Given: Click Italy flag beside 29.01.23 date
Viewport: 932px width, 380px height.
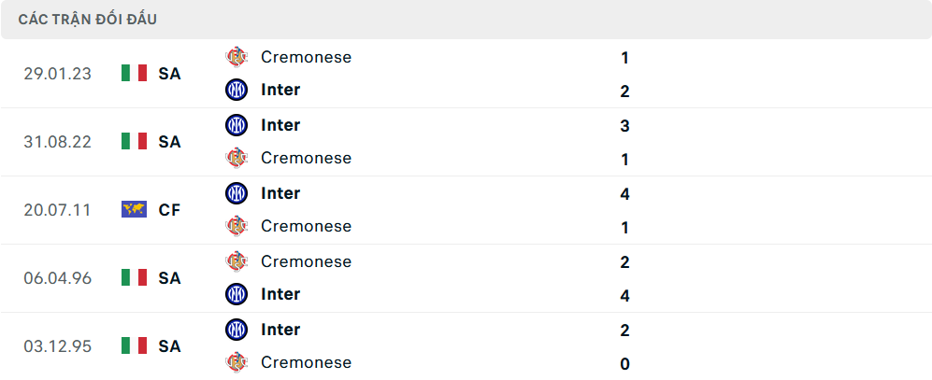Looking at the screenshot, I should point(135,74).
